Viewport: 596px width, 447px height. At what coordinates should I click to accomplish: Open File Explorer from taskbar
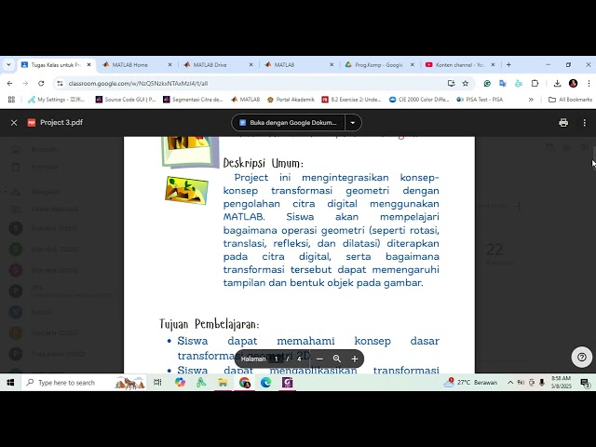[223, 383]
